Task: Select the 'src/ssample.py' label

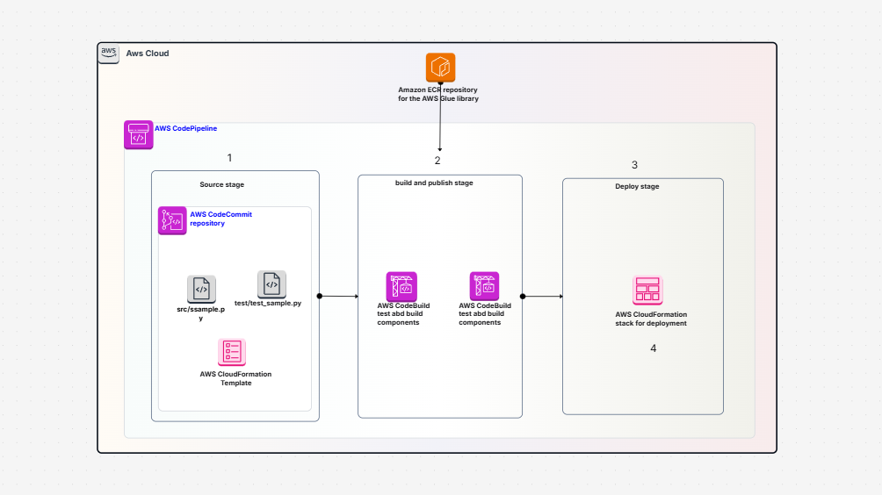Action: (201, 313)
